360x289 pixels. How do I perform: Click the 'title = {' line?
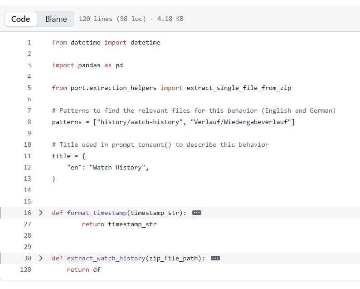pos(68,156)
